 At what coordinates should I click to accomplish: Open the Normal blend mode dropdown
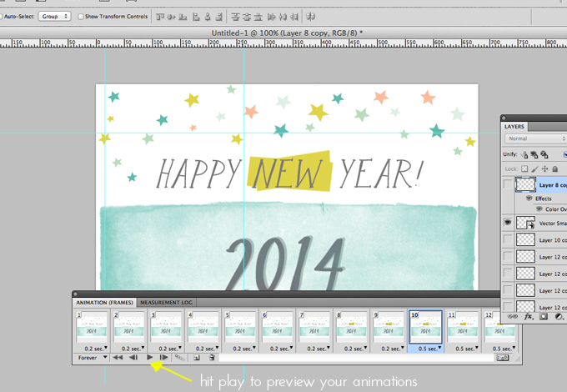coord(535,138)
